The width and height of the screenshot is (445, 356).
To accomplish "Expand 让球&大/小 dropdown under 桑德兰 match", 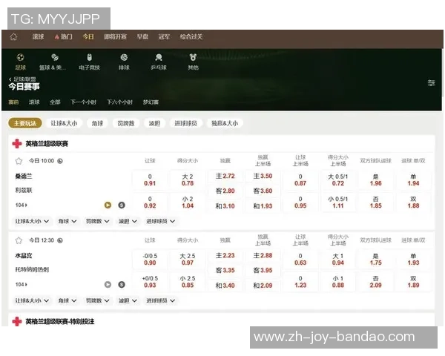I will (32, 221).
